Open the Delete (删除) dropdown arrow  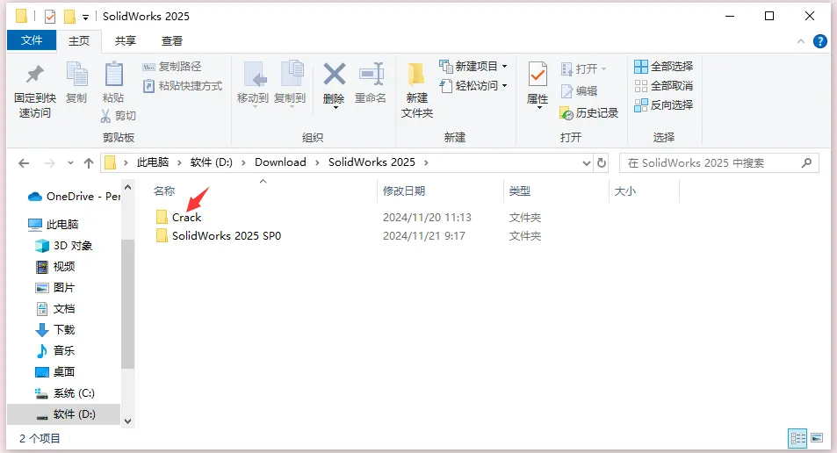[336, 108]
